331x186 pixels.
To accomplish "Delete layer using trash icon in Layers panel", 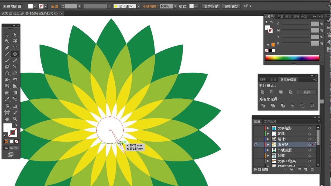I will [312, 169].
